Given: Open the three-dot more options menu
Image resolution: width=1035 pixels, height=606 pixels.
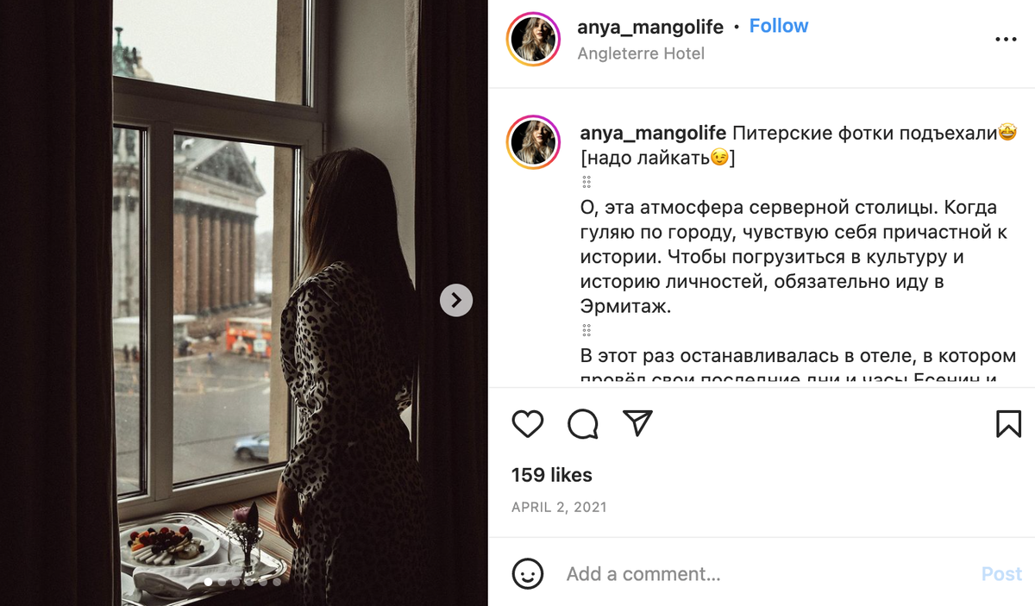Looking at the screenshot, I should [1006, 40].
